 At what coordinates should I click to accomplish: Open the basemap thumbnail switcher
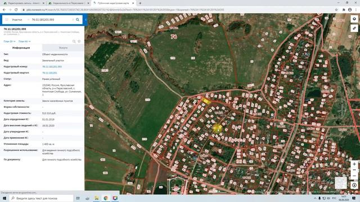[341, 183]
